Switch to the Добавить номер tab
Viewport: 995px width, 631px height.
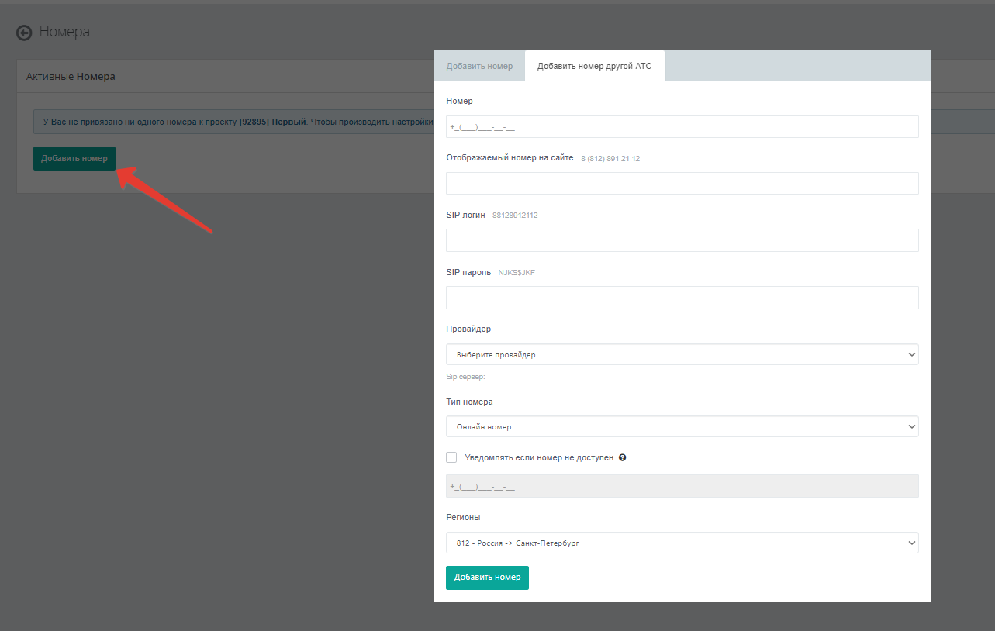pyautogui.click(x=479, y=66)
